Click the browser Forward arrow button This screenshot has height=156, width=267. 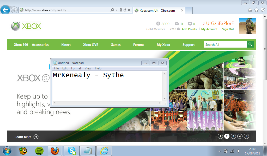[14, 10]
